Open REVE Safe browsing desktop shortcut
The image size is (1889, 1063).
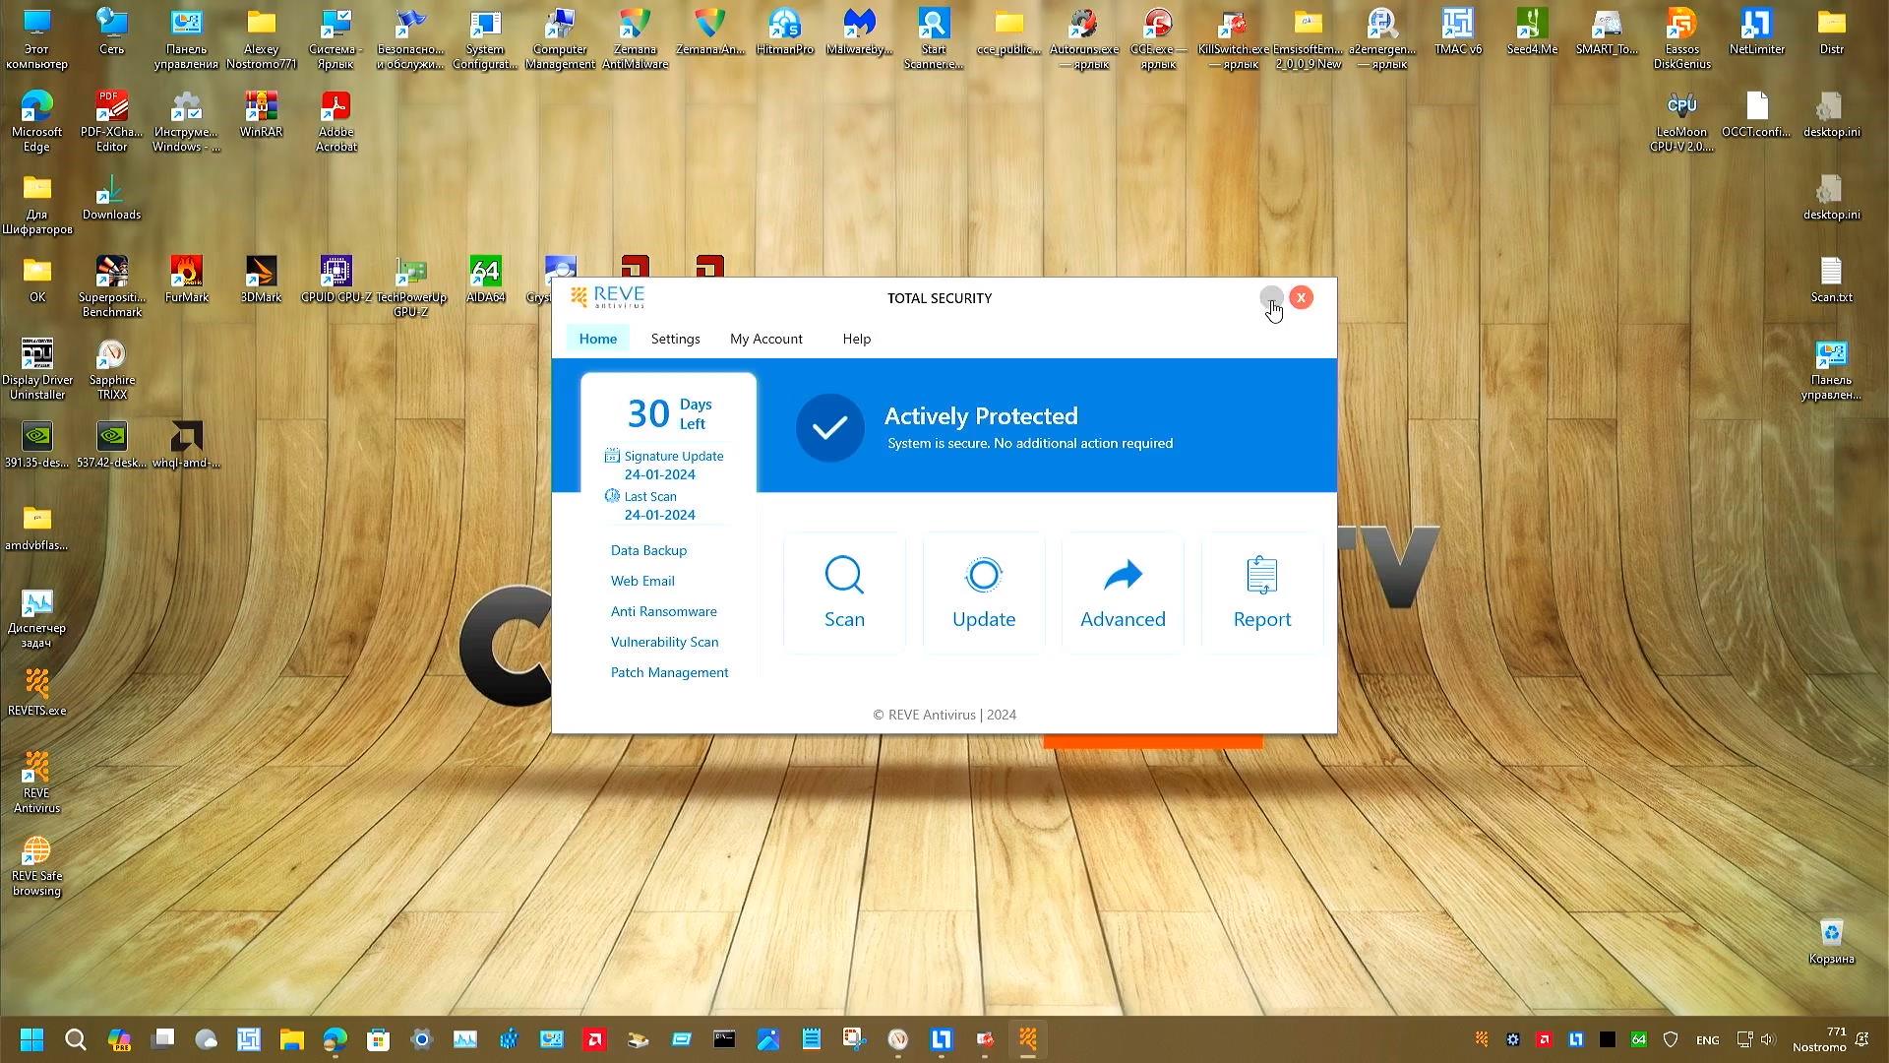(36, 851)
